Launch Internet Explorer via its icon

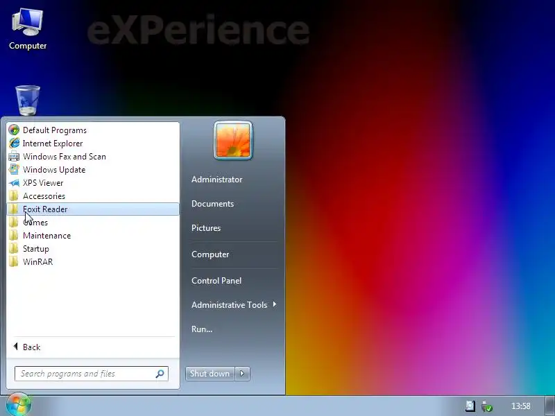point(14,144)
